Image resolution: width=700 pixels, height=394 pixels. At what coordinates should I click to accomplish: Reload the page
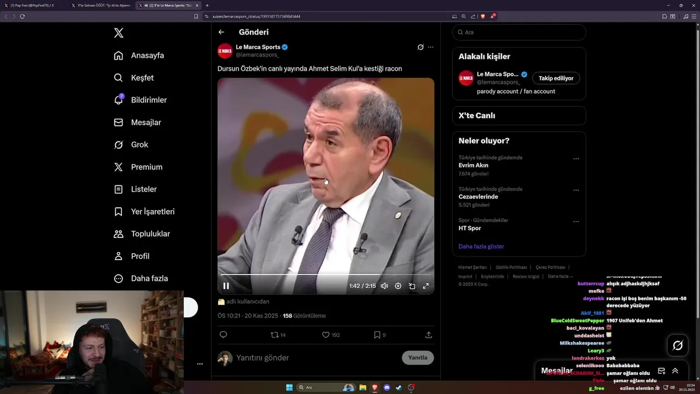22,16
